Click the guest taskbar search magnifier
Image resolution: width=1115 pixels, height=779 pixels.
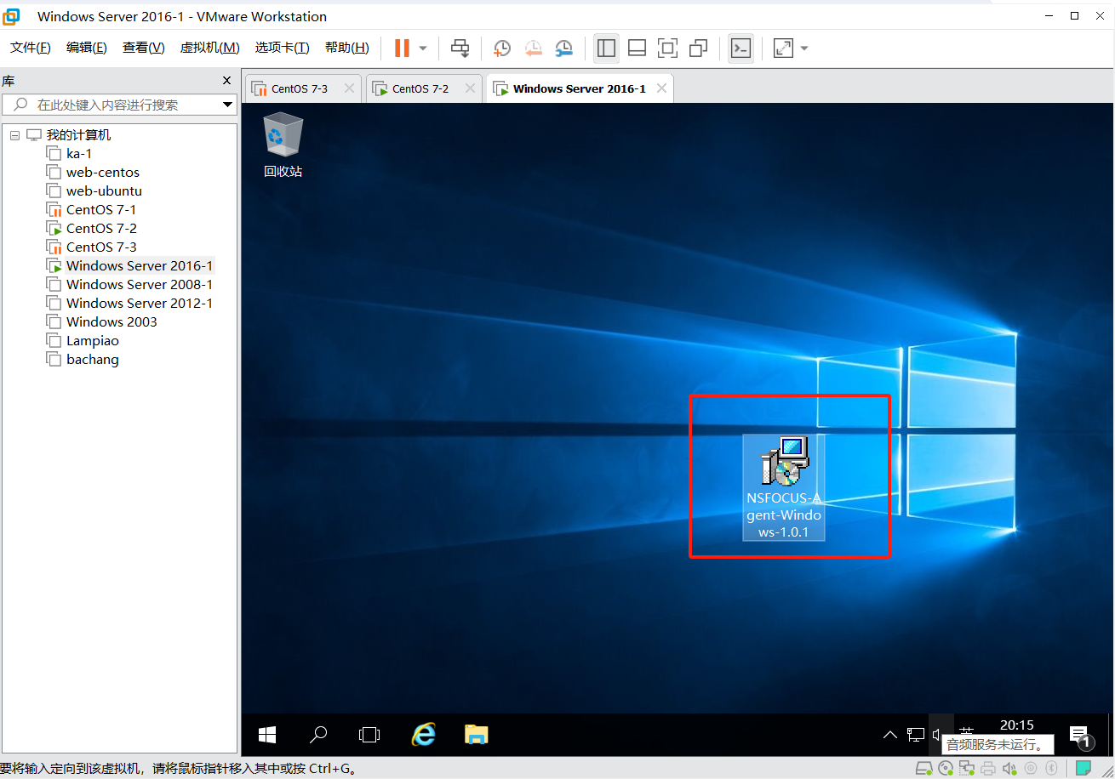click(x=318, y=735)
